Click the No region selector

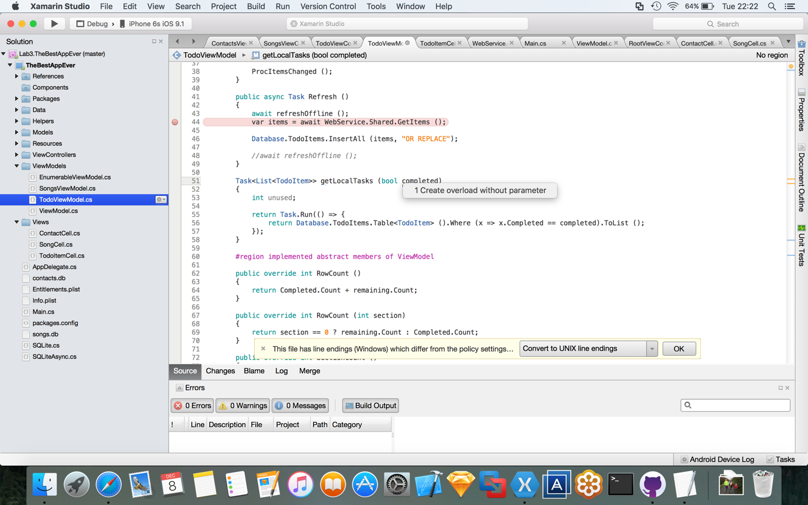tap(772, 55)
